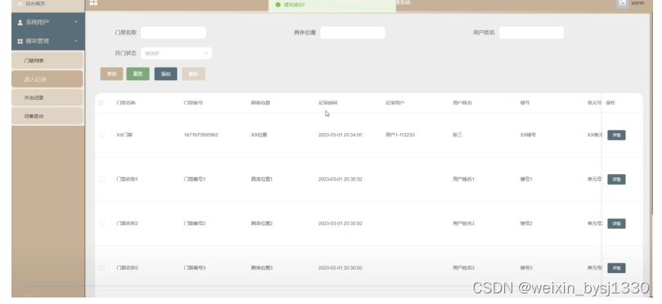Click the 2023-03-01 20:34:01 timestamp cell

point(340,135)
